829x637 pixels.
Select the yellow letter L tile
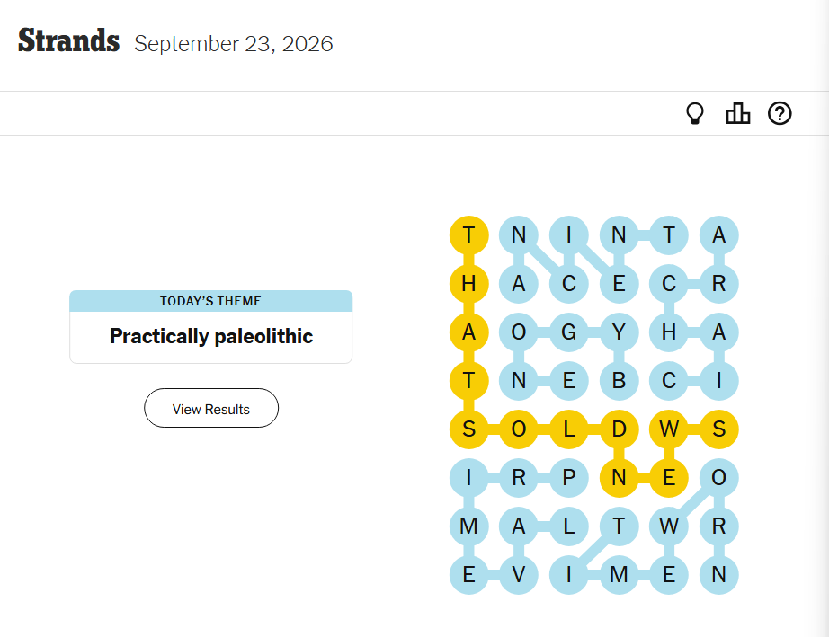[x=569, y=429]
